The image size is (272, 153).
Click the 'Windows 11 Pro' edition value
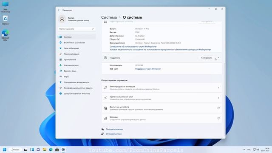click(x=142, y=29)
